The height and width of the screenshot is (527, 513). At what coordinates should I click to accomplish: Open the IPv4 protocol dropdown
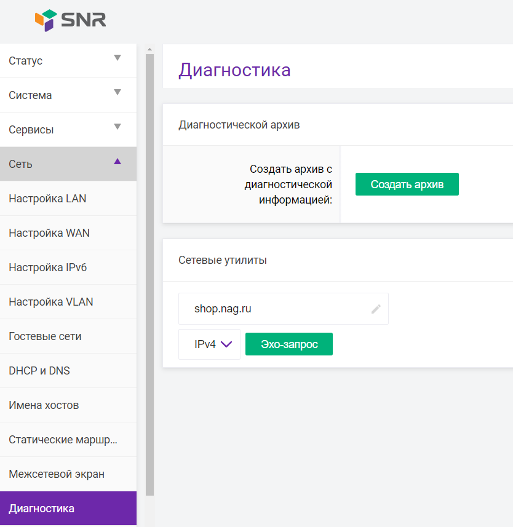tap(209, 344)
